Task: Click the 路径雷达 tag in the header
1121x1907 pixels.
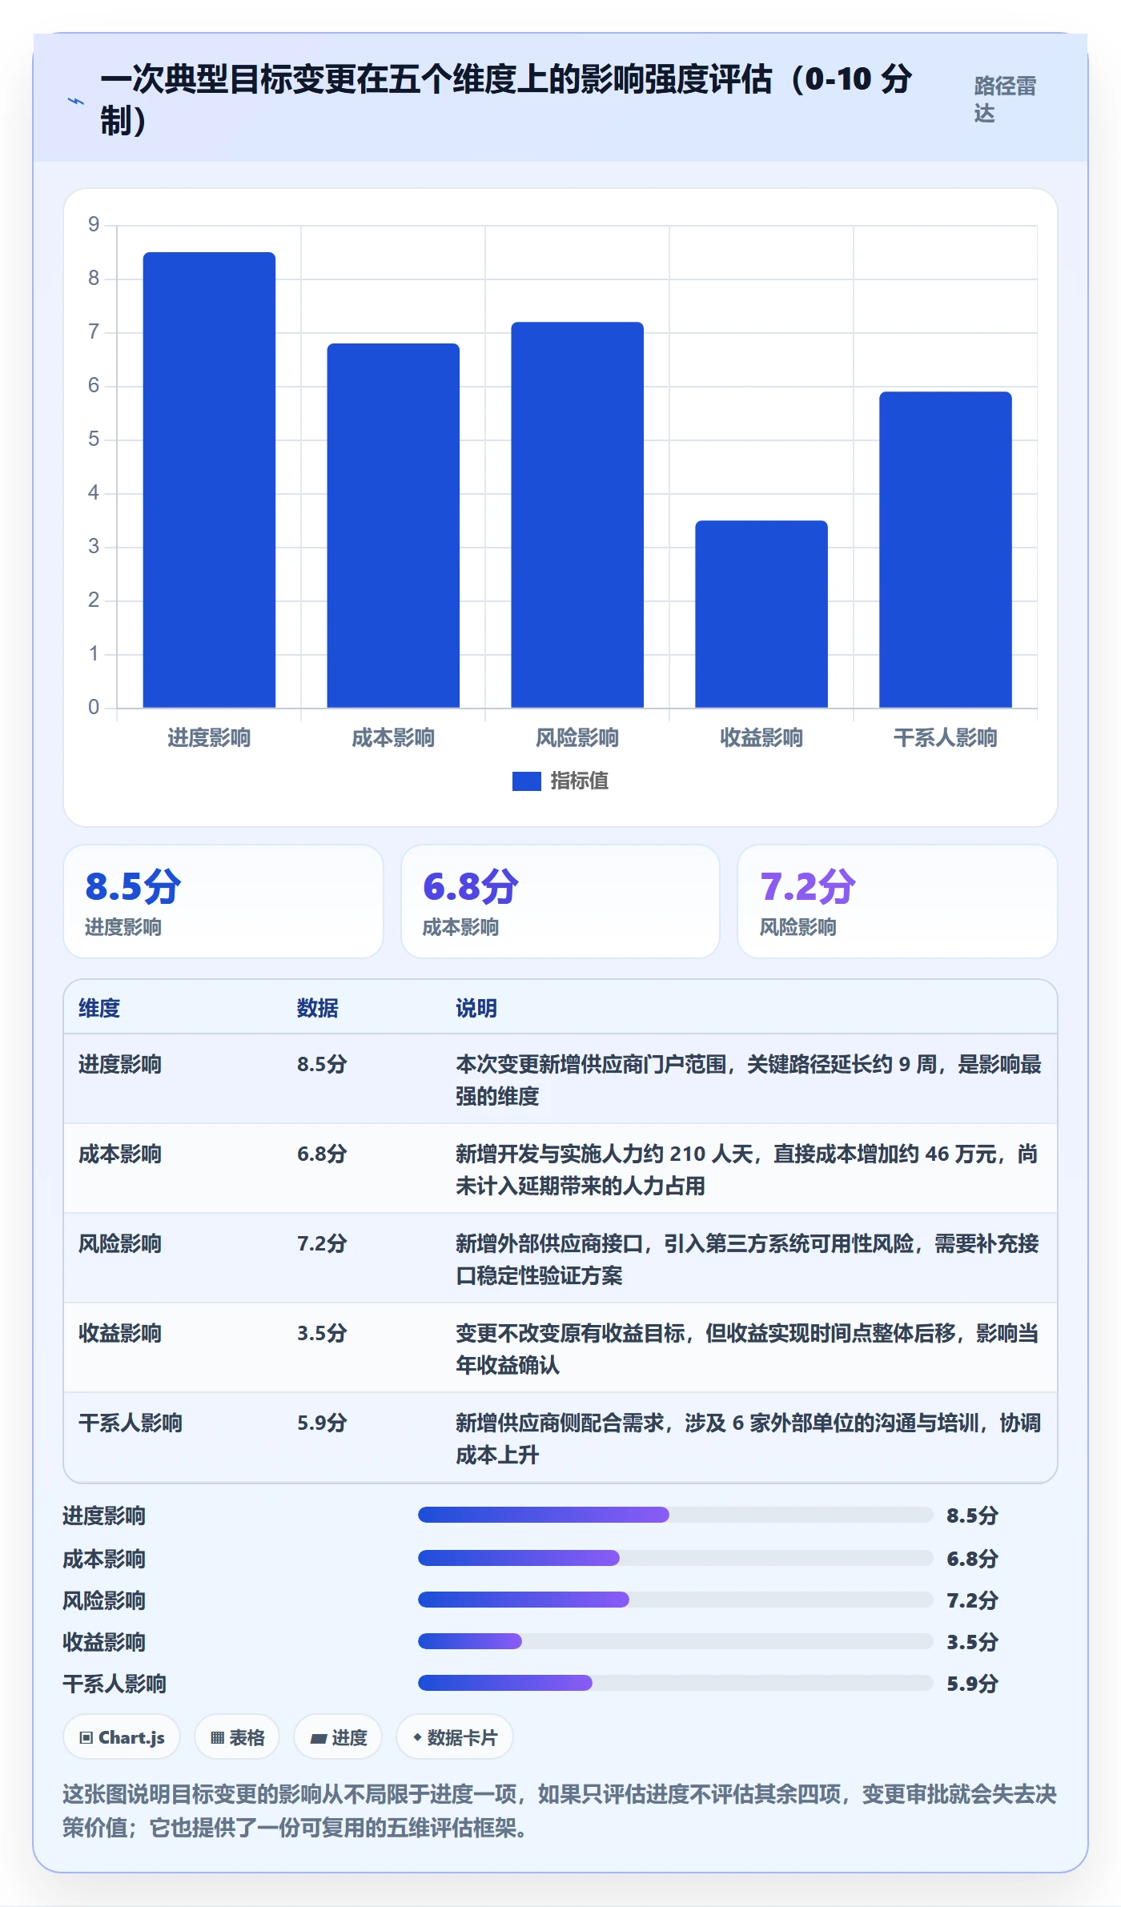Action: click(1005, 99)
